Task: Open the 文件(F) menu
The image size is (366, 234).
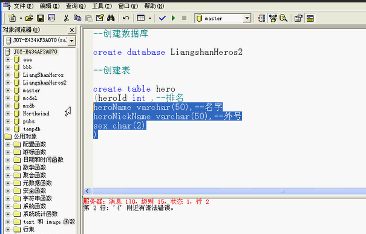Action: pos(24,6)
